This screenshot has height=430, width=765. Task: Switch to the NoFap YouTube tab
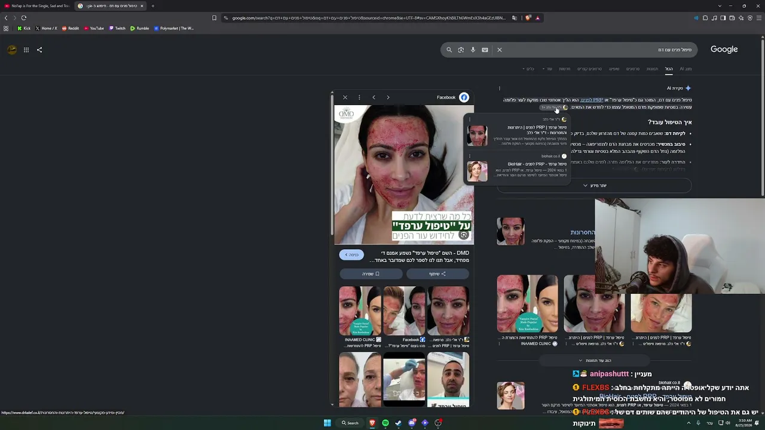pos(37,6)
